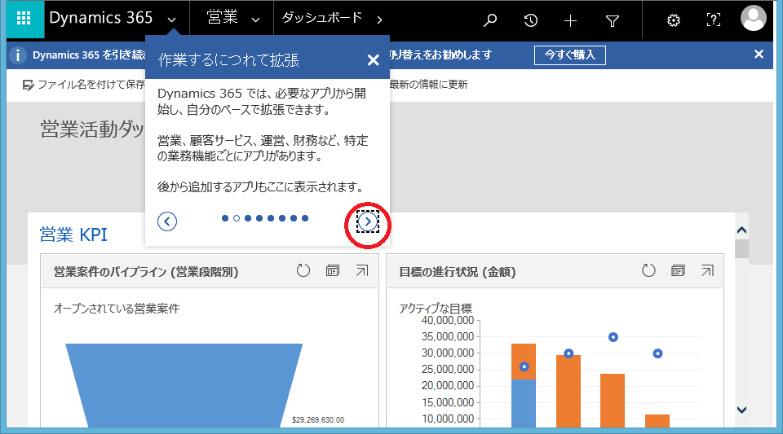Click the highest blue target marker
Viewport: 783px width, 434px height.
613,337
